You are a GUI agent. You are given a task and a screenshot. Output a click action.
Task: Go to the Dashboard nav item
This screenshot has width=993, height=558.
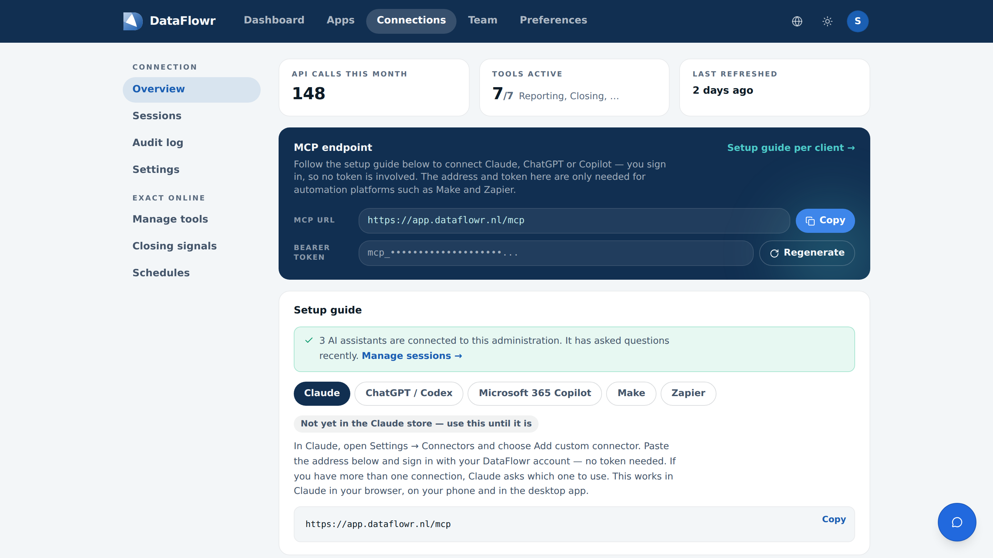point(274,20)
